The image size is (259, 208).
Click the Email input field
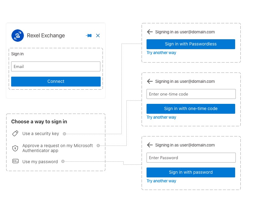[x=56, y=66]
